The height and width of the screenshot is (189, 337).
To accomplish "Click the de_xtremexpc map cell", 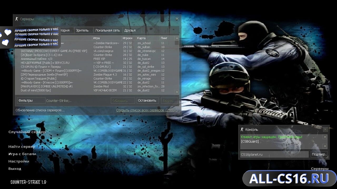I will coord(147,51).
